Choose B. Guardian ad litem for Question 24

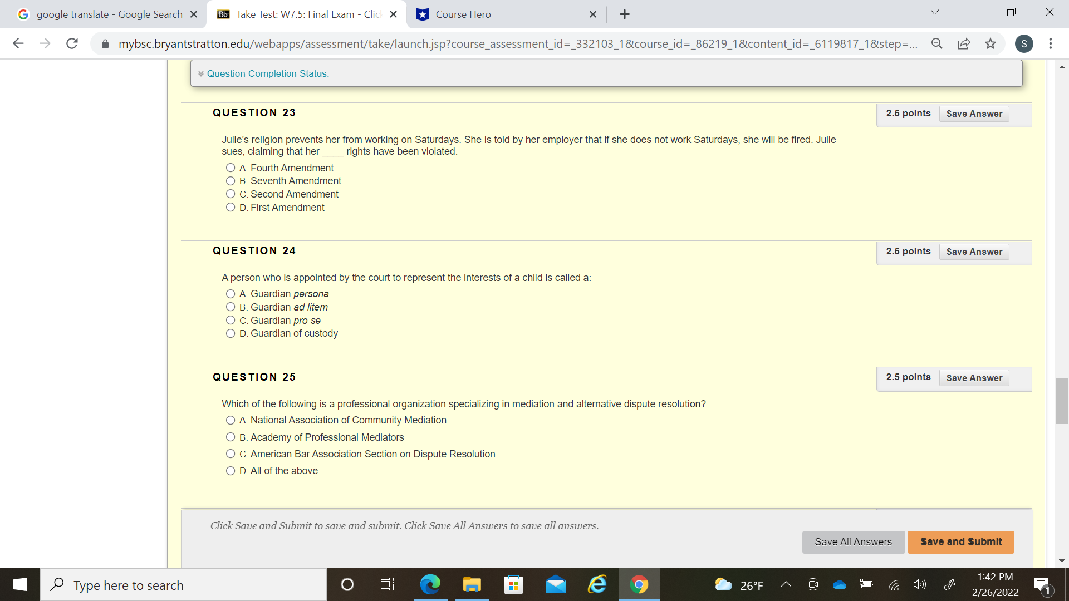[x=230, y=307]
